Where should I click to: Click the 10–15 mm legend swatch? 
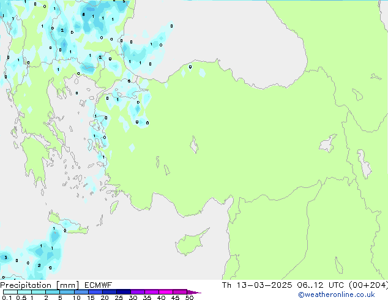(81, 292)
